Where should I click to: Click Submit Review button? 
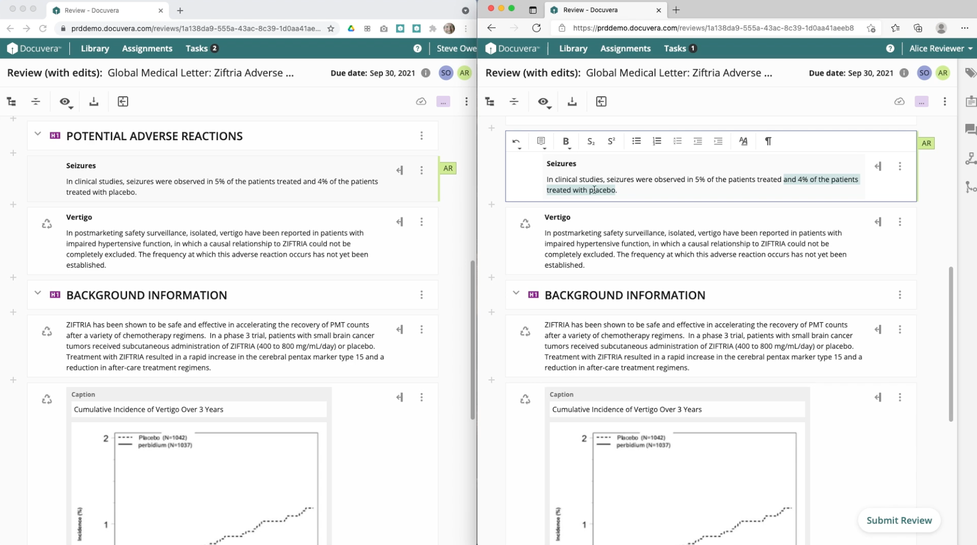[x=899, y=520]
